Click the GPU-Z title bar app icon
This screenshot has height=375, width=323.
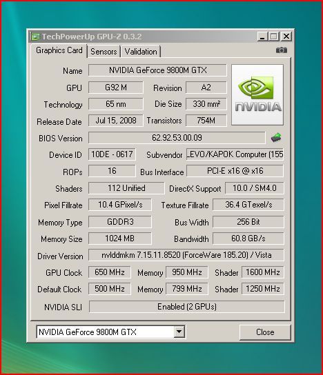click(35, 37)
